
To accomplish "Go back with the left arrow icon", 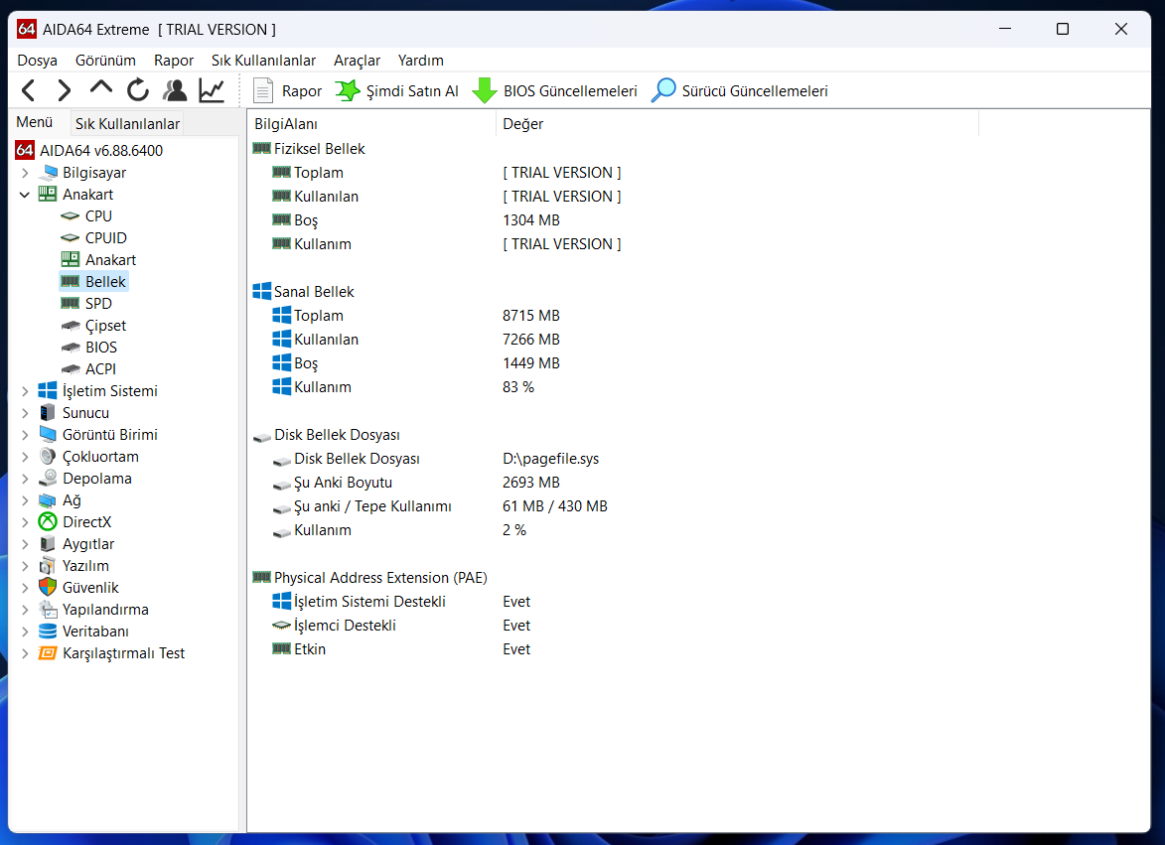I will 28,90.
